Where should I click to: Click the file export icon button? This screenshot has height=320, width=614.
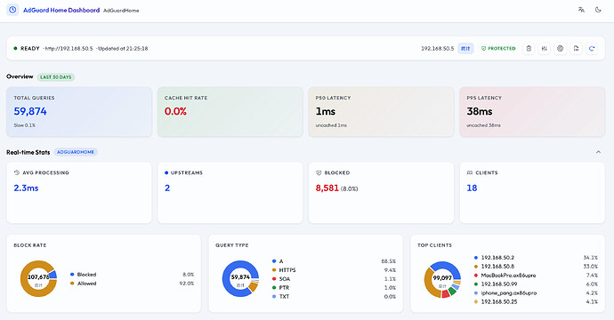576,49
